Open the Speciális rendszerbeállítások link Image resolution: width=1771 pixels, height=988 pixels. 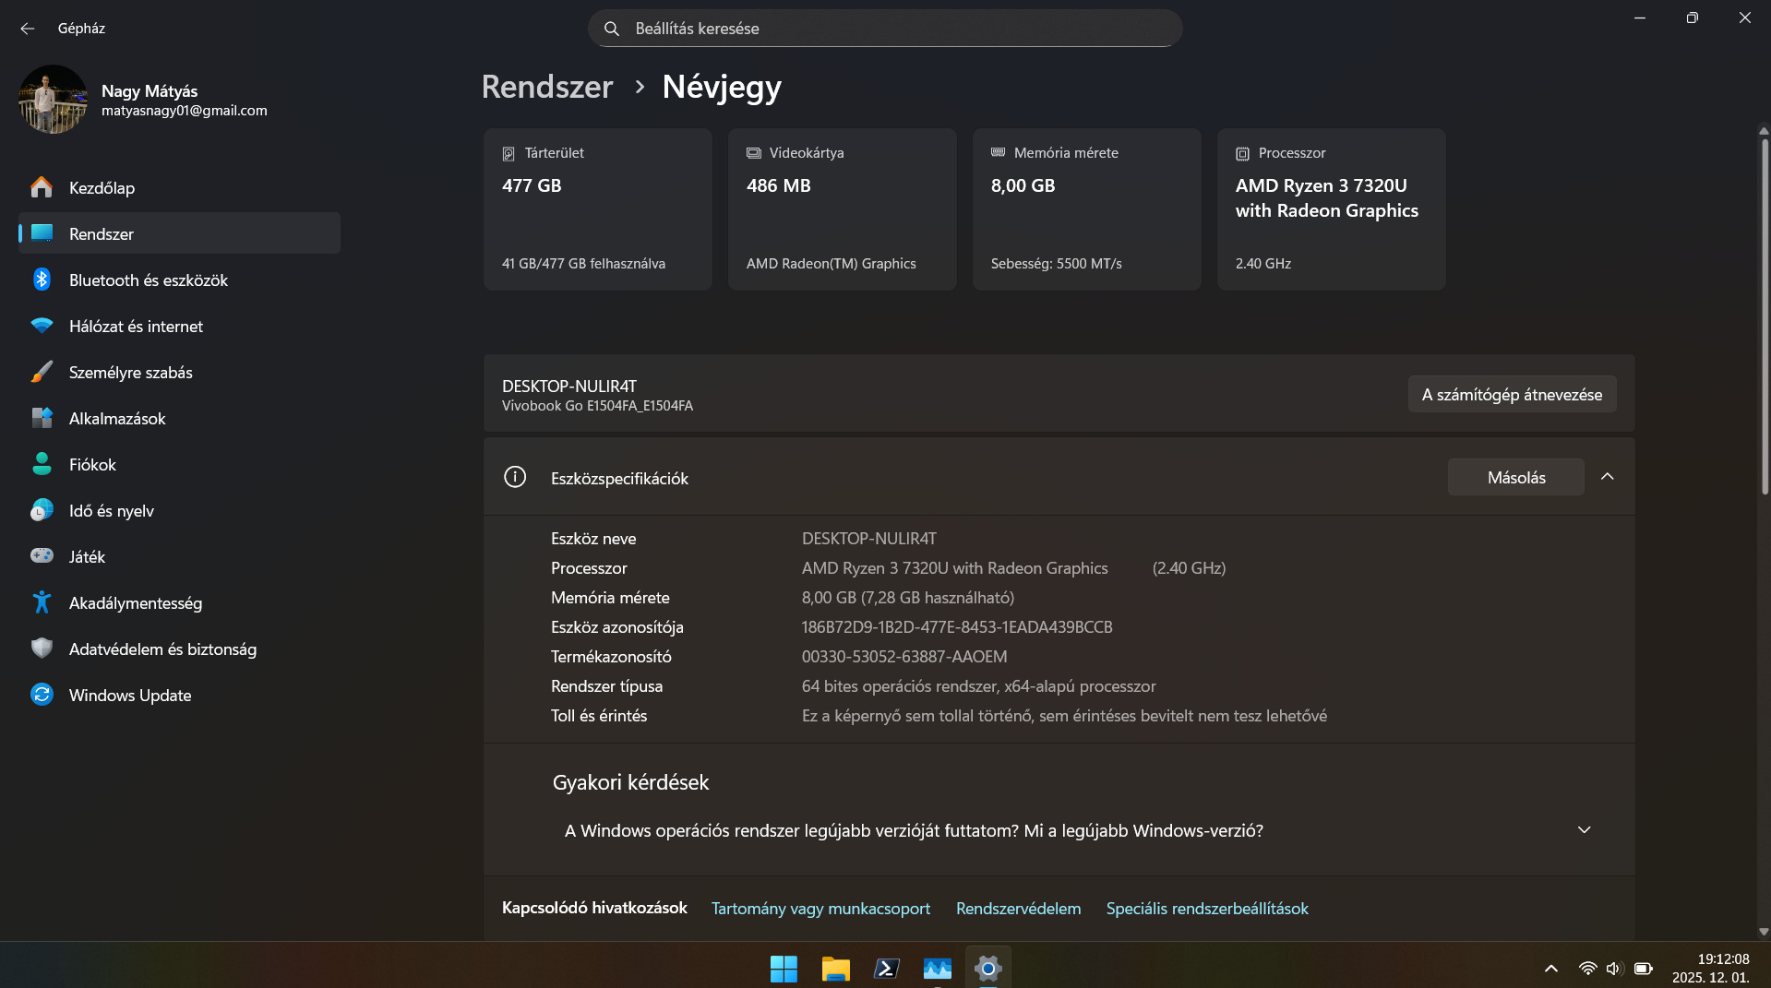click(x=1207, y=909)
